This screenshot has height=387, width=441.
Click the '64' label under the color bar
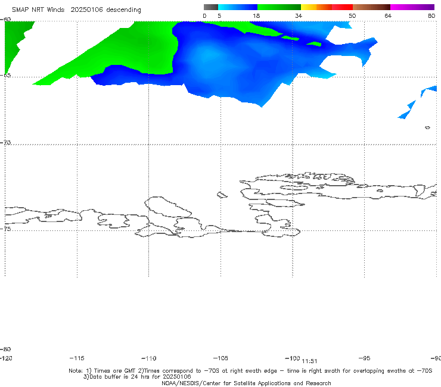pyautogui.click(x=388, y=15)
